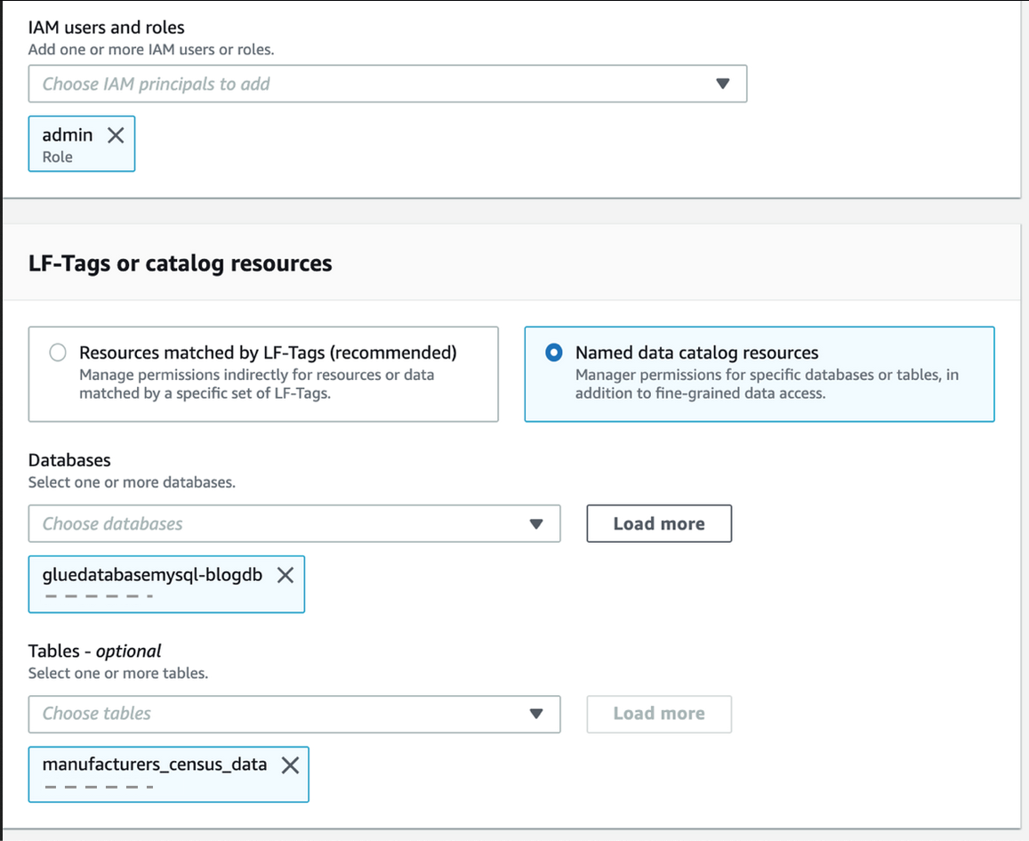Focus the Choose databases search field
The height and width of the screenshot is (841, 1029).
tap(267, 523)
